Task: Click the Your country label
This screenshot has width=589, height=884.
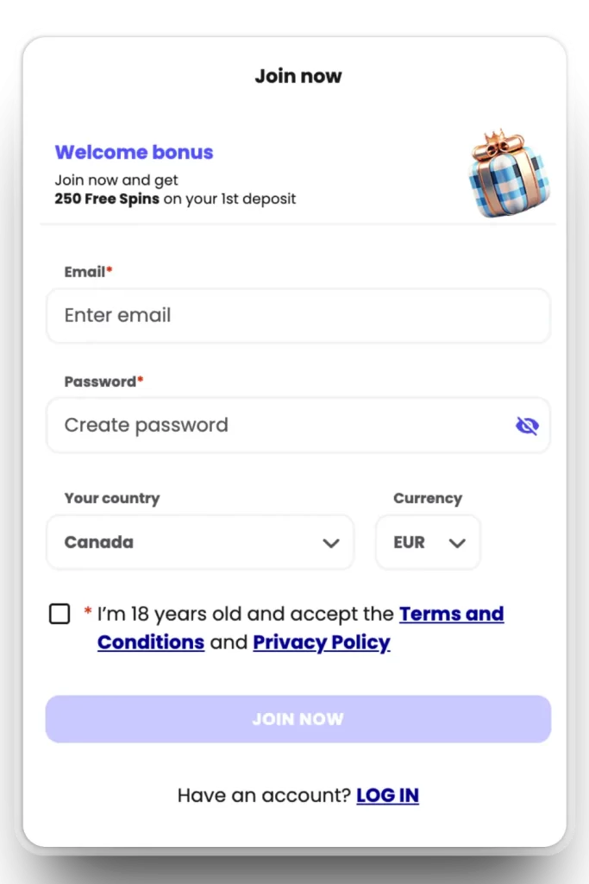Action: (x=112, y=498)
